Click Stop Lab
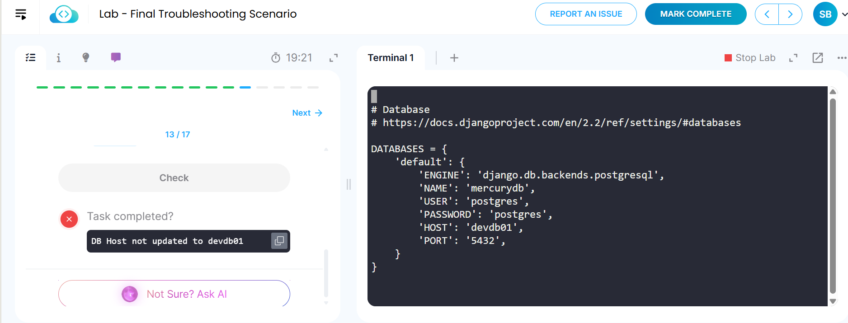This screenshot has height=323, width=848. (750, 58)
